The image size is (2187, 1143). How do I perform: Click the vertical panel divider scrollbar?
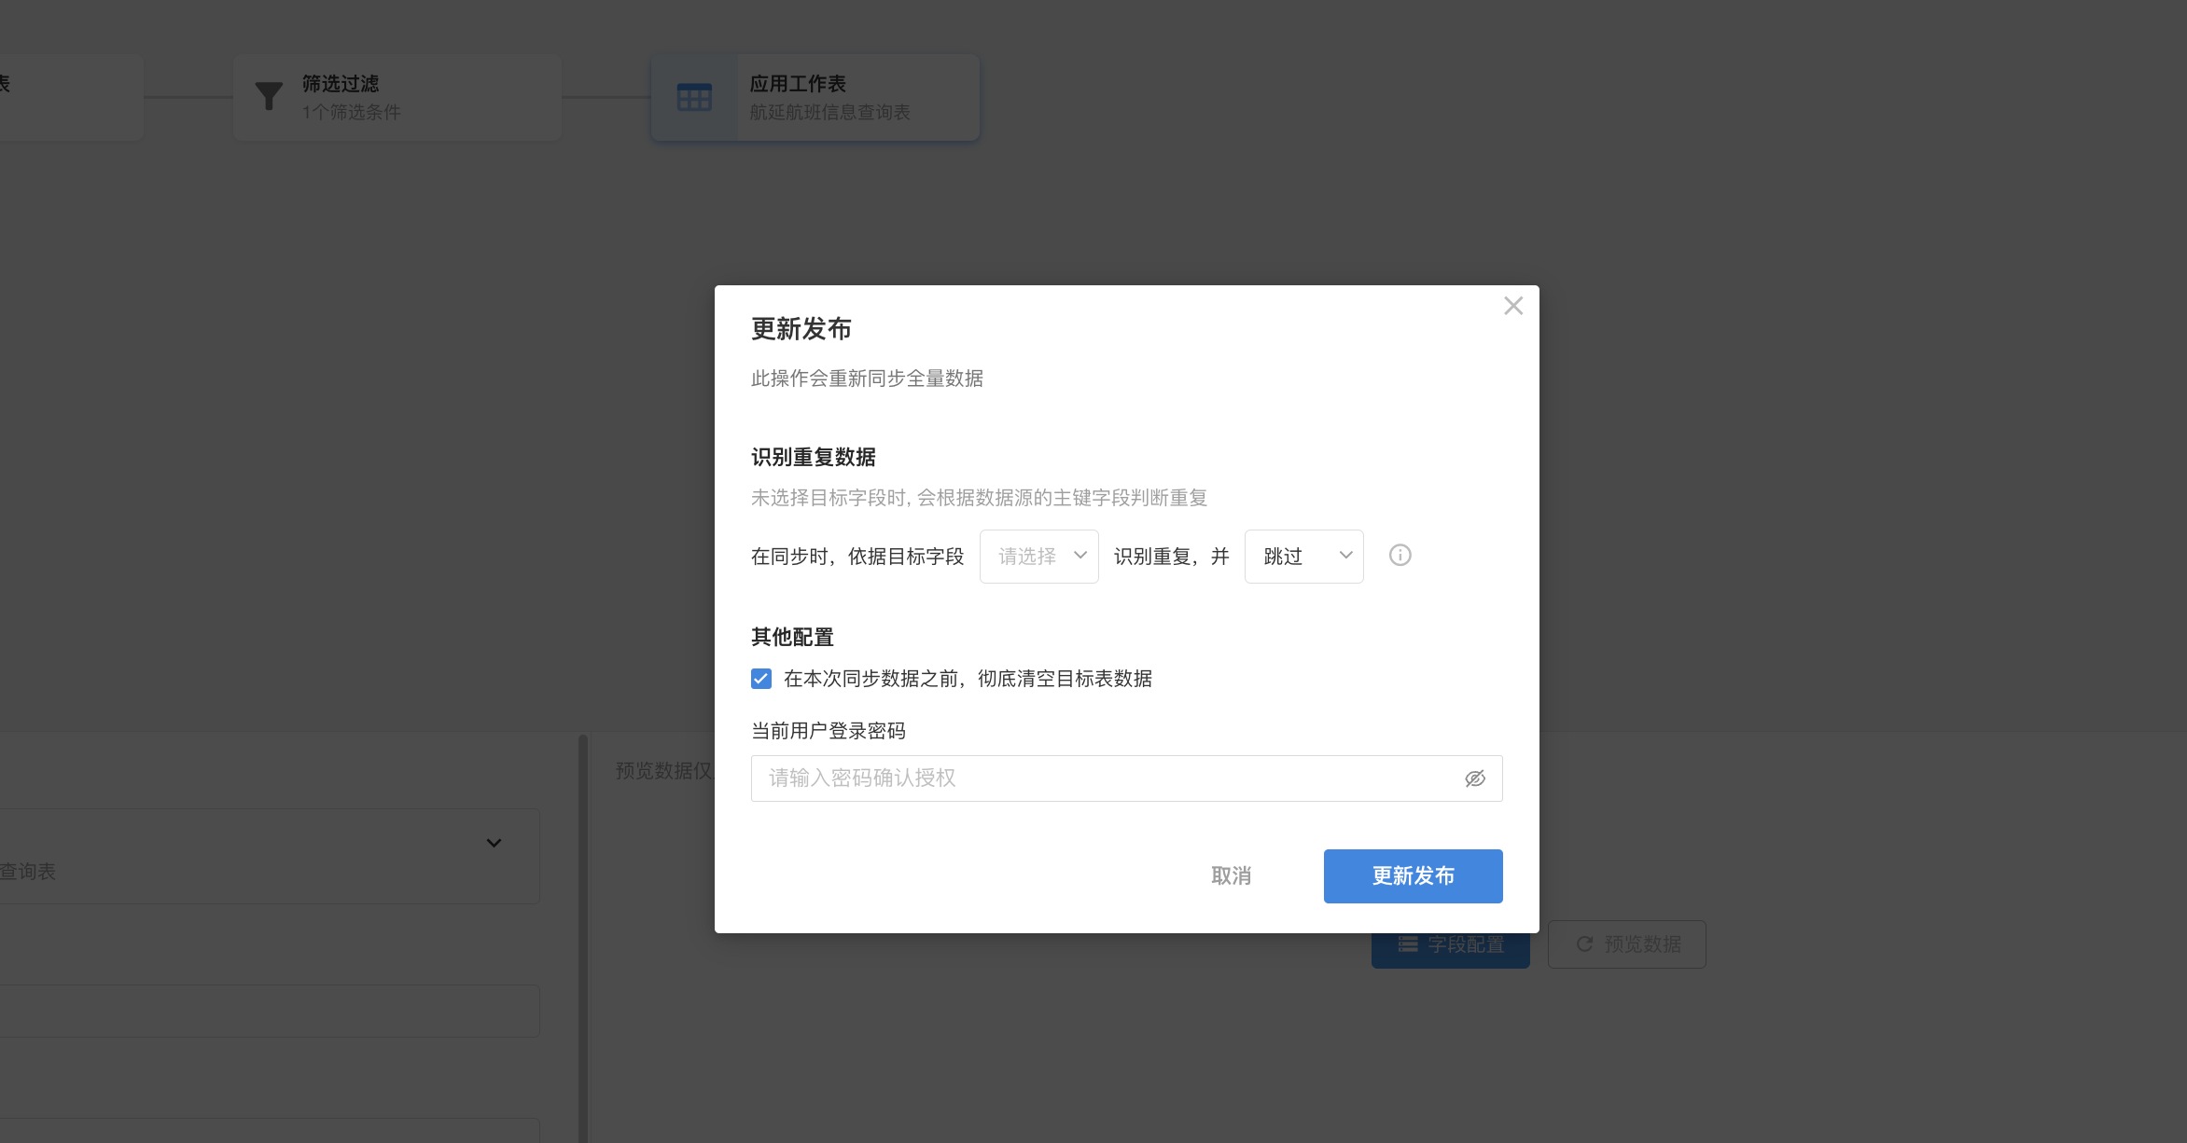[x=582, y=932]
